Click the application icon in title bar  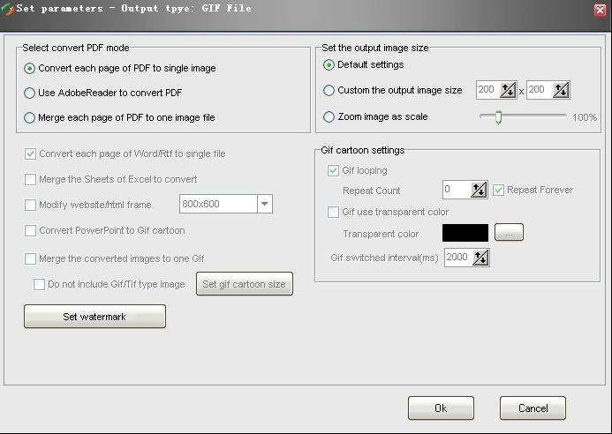click(x=7, y=9)
